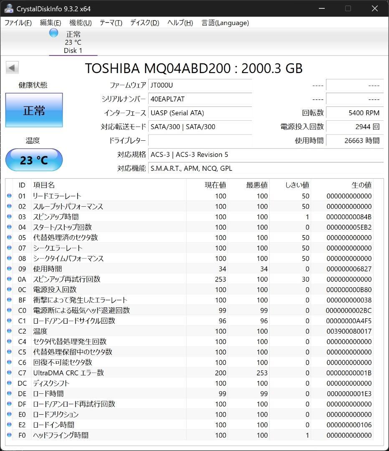Click the blue status dot beside UltraDMA CRC エラー数

pyautogui.click(x=10, y=373)
